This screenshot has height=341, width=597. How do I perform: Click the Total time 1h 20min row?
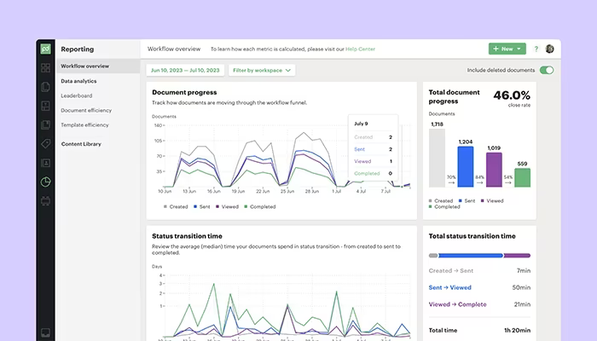pos(479,330)
